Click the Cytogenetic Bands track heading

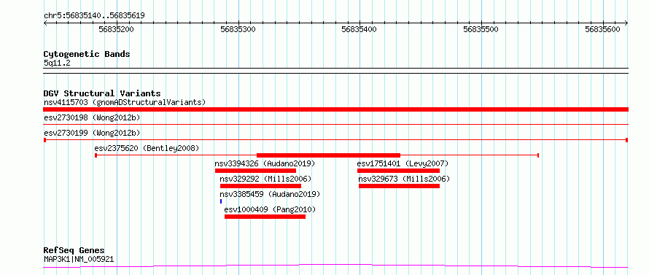[x=87, y=54]
